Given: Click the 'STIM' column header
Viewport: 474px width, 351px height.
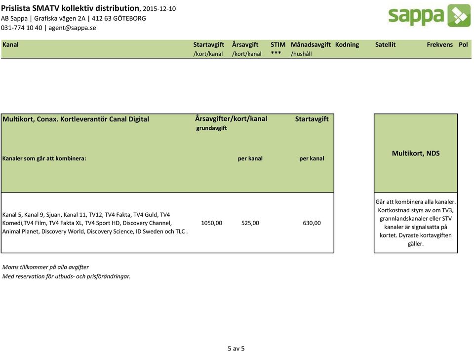Looking at the screenshot, I should (278, 45).
